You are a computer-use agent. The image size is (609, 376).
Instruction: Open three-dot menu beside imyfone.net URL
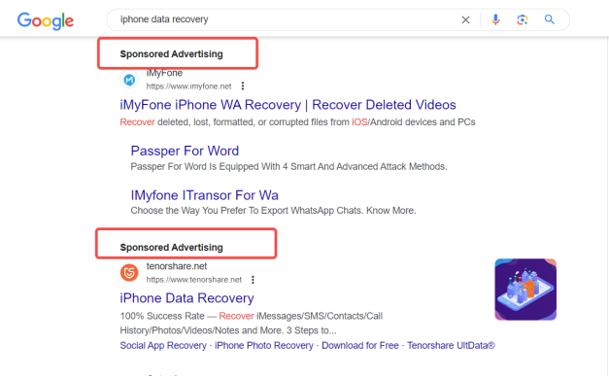[x=243, y=85]
